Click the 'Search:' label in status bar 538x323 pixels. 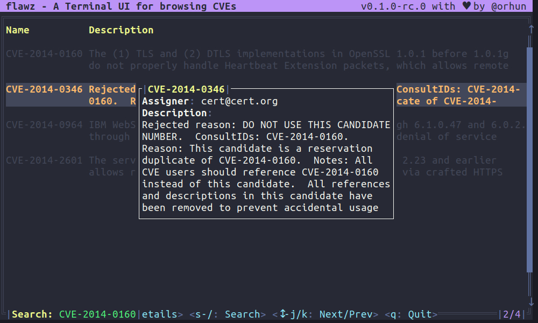click(32, 314)
